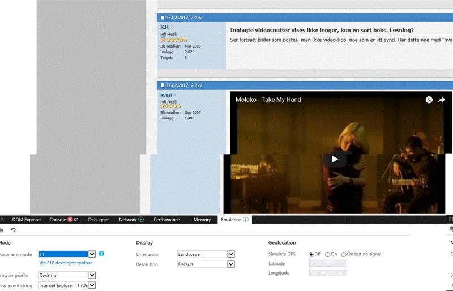The image size is (453, 291).
Task: Click the blue Document mode info icon
Action: point(101,254)
